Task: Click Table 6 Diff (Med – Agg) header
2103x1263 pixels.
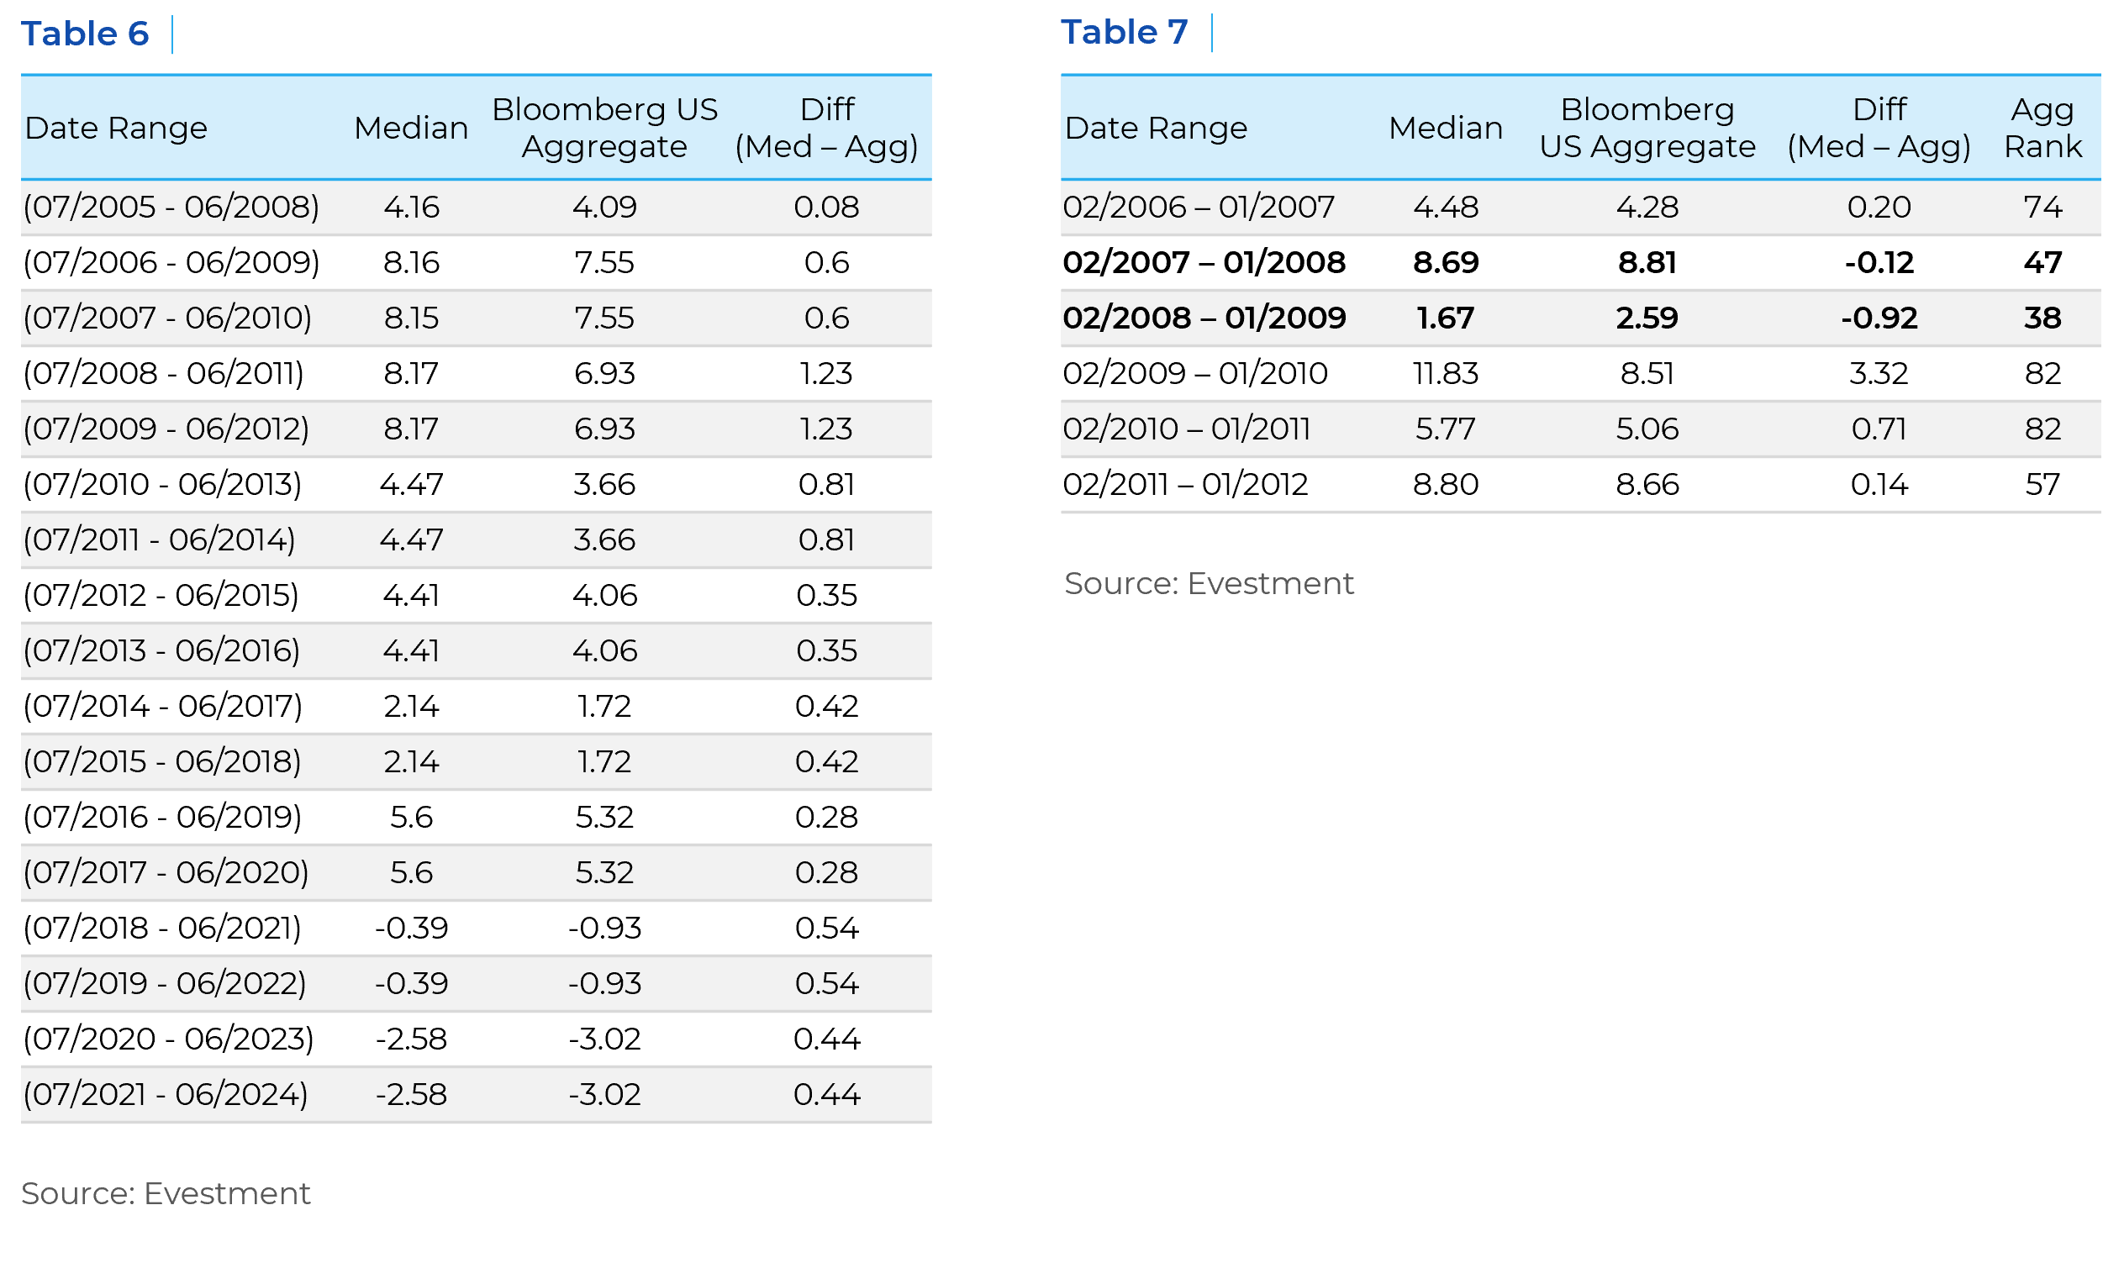Action: (x=826, y=128)
